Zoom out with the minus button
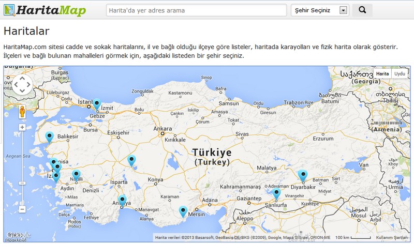The image size is (414, 244). point(22,209)
